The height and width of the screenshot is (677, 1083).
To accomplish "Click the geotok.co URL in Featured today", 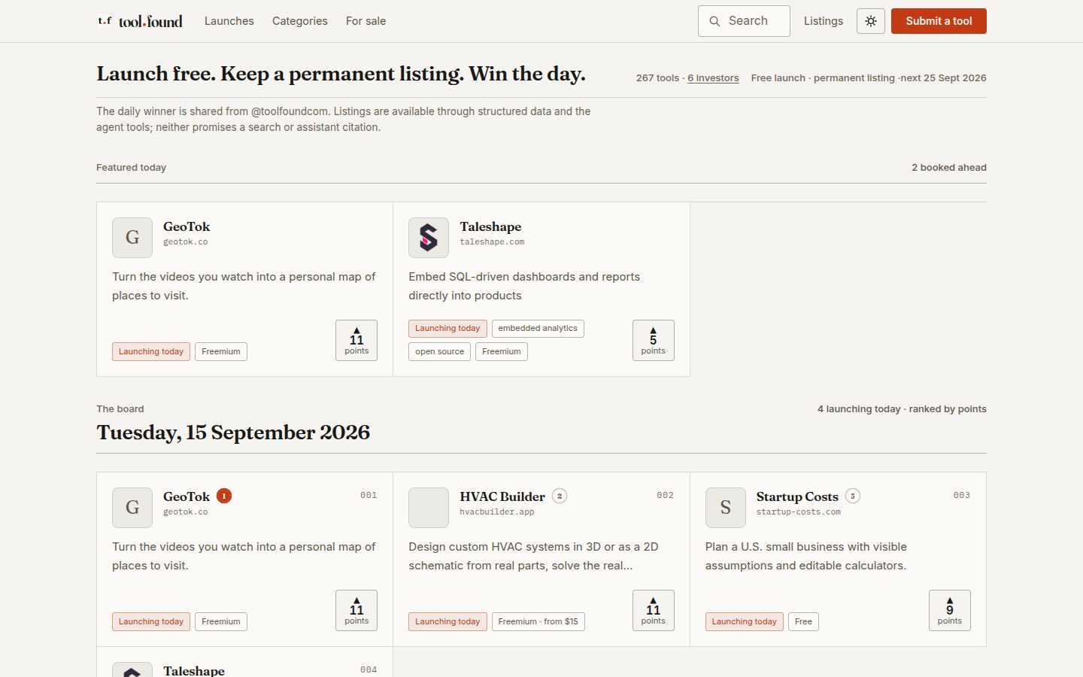I will pyautogui.click(x=186, y=242).
